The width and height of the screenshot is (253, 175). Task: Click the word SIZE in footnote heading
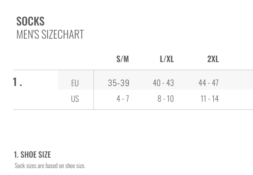point(44,155)
